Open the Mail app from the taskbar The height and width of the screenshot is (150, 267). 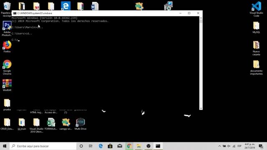click(120, 146)
